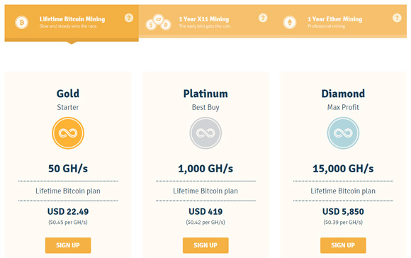Click the Ether coin icon

tap(290, 22)
